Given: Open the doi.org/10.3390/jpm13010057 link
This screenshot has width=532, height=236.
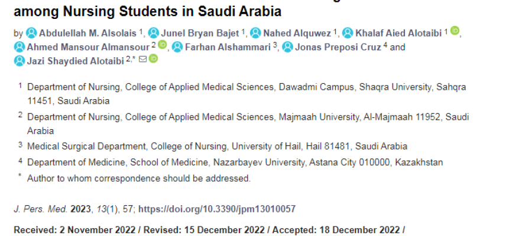Looking at the screenshot, I should click(217, 209).
